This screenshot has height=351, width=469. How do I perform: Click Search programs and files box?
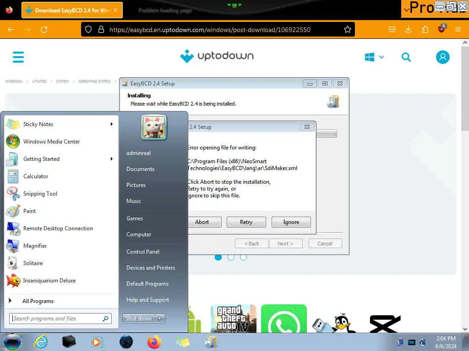pos(60,319)
